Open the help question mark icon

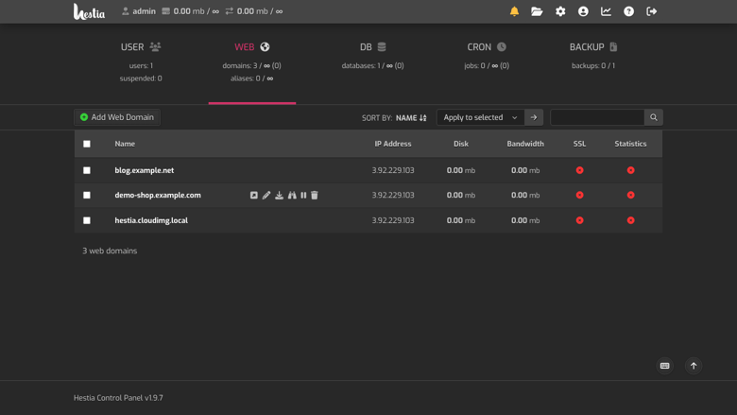click(x=628, y=11)
